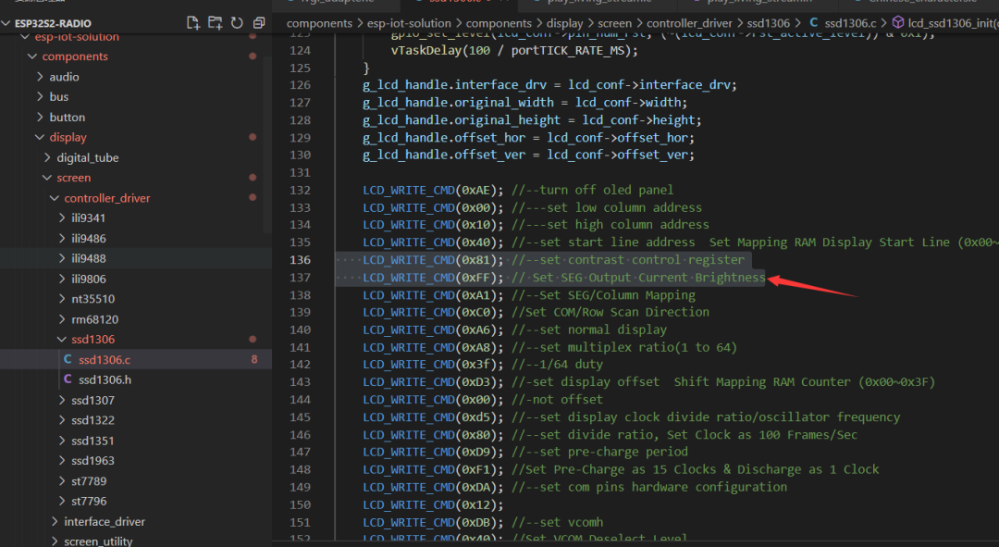Select the esp-iot-solution breadcrumb segment
The width and height of the screenshot is (999, 547).
pos(409,23)
